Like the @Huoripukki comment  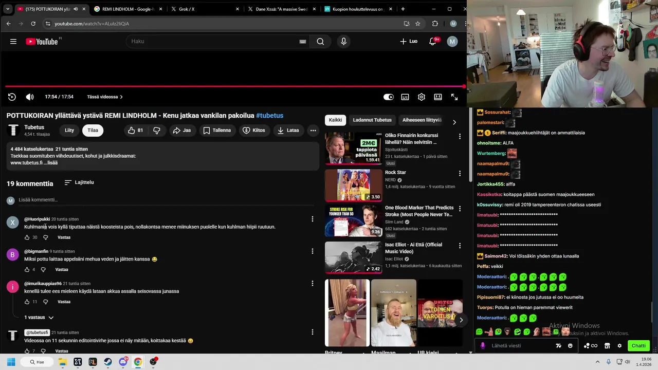27,237
